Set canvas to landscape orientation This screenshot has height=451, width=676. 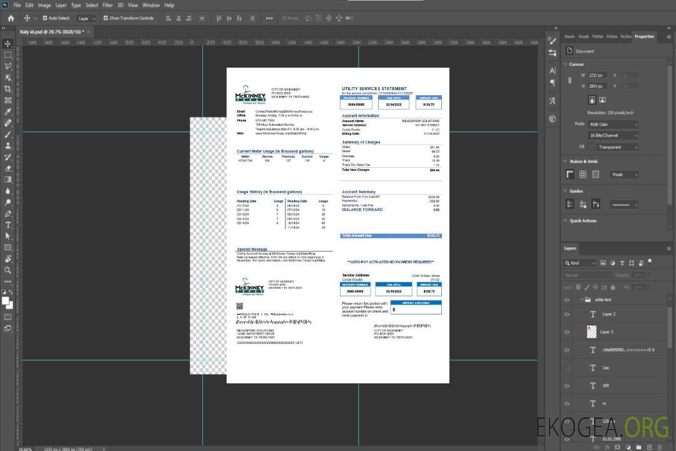point(602,100)
